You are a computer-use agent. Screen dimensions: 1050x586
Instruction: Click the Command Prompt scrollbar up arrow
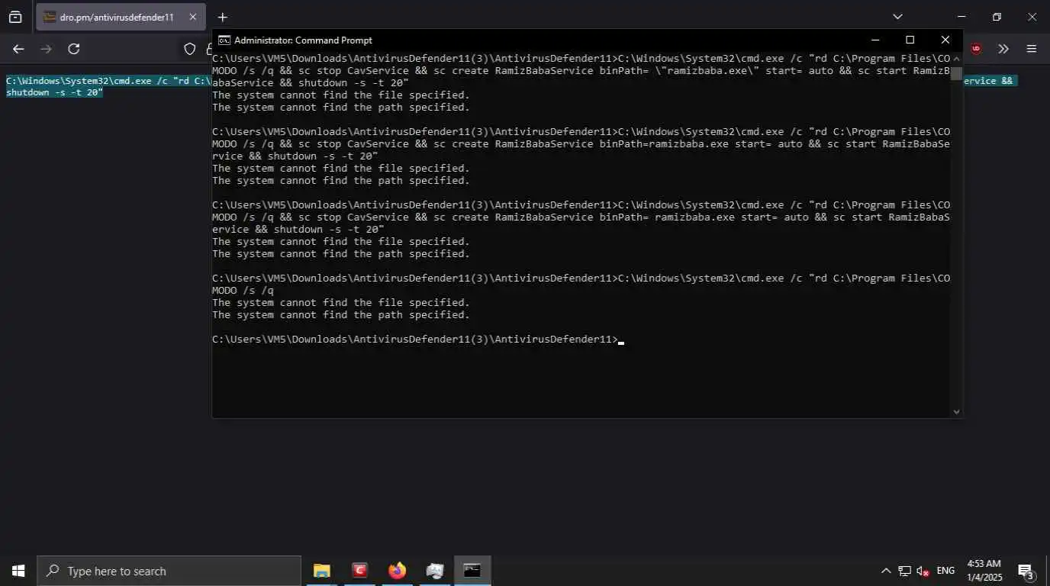pos(956,58)
